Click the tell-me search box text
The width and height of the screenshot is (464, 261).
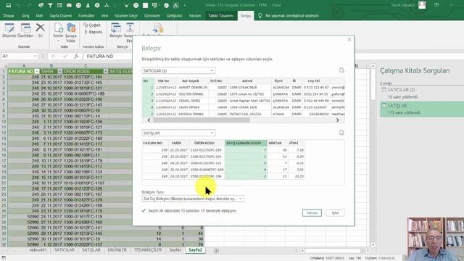coord(292,16)
